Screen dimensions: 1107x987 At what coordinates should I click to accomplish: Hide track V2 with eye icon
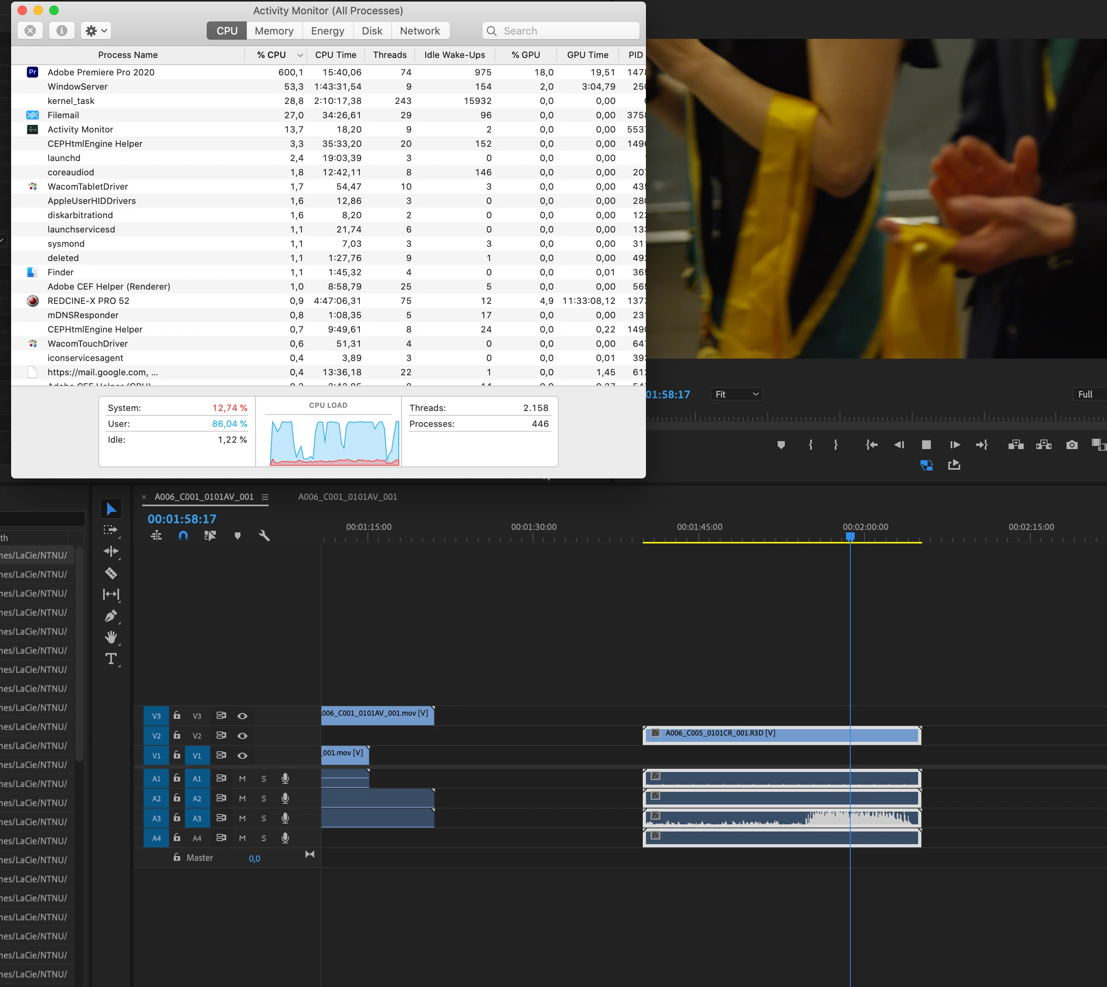242,736
